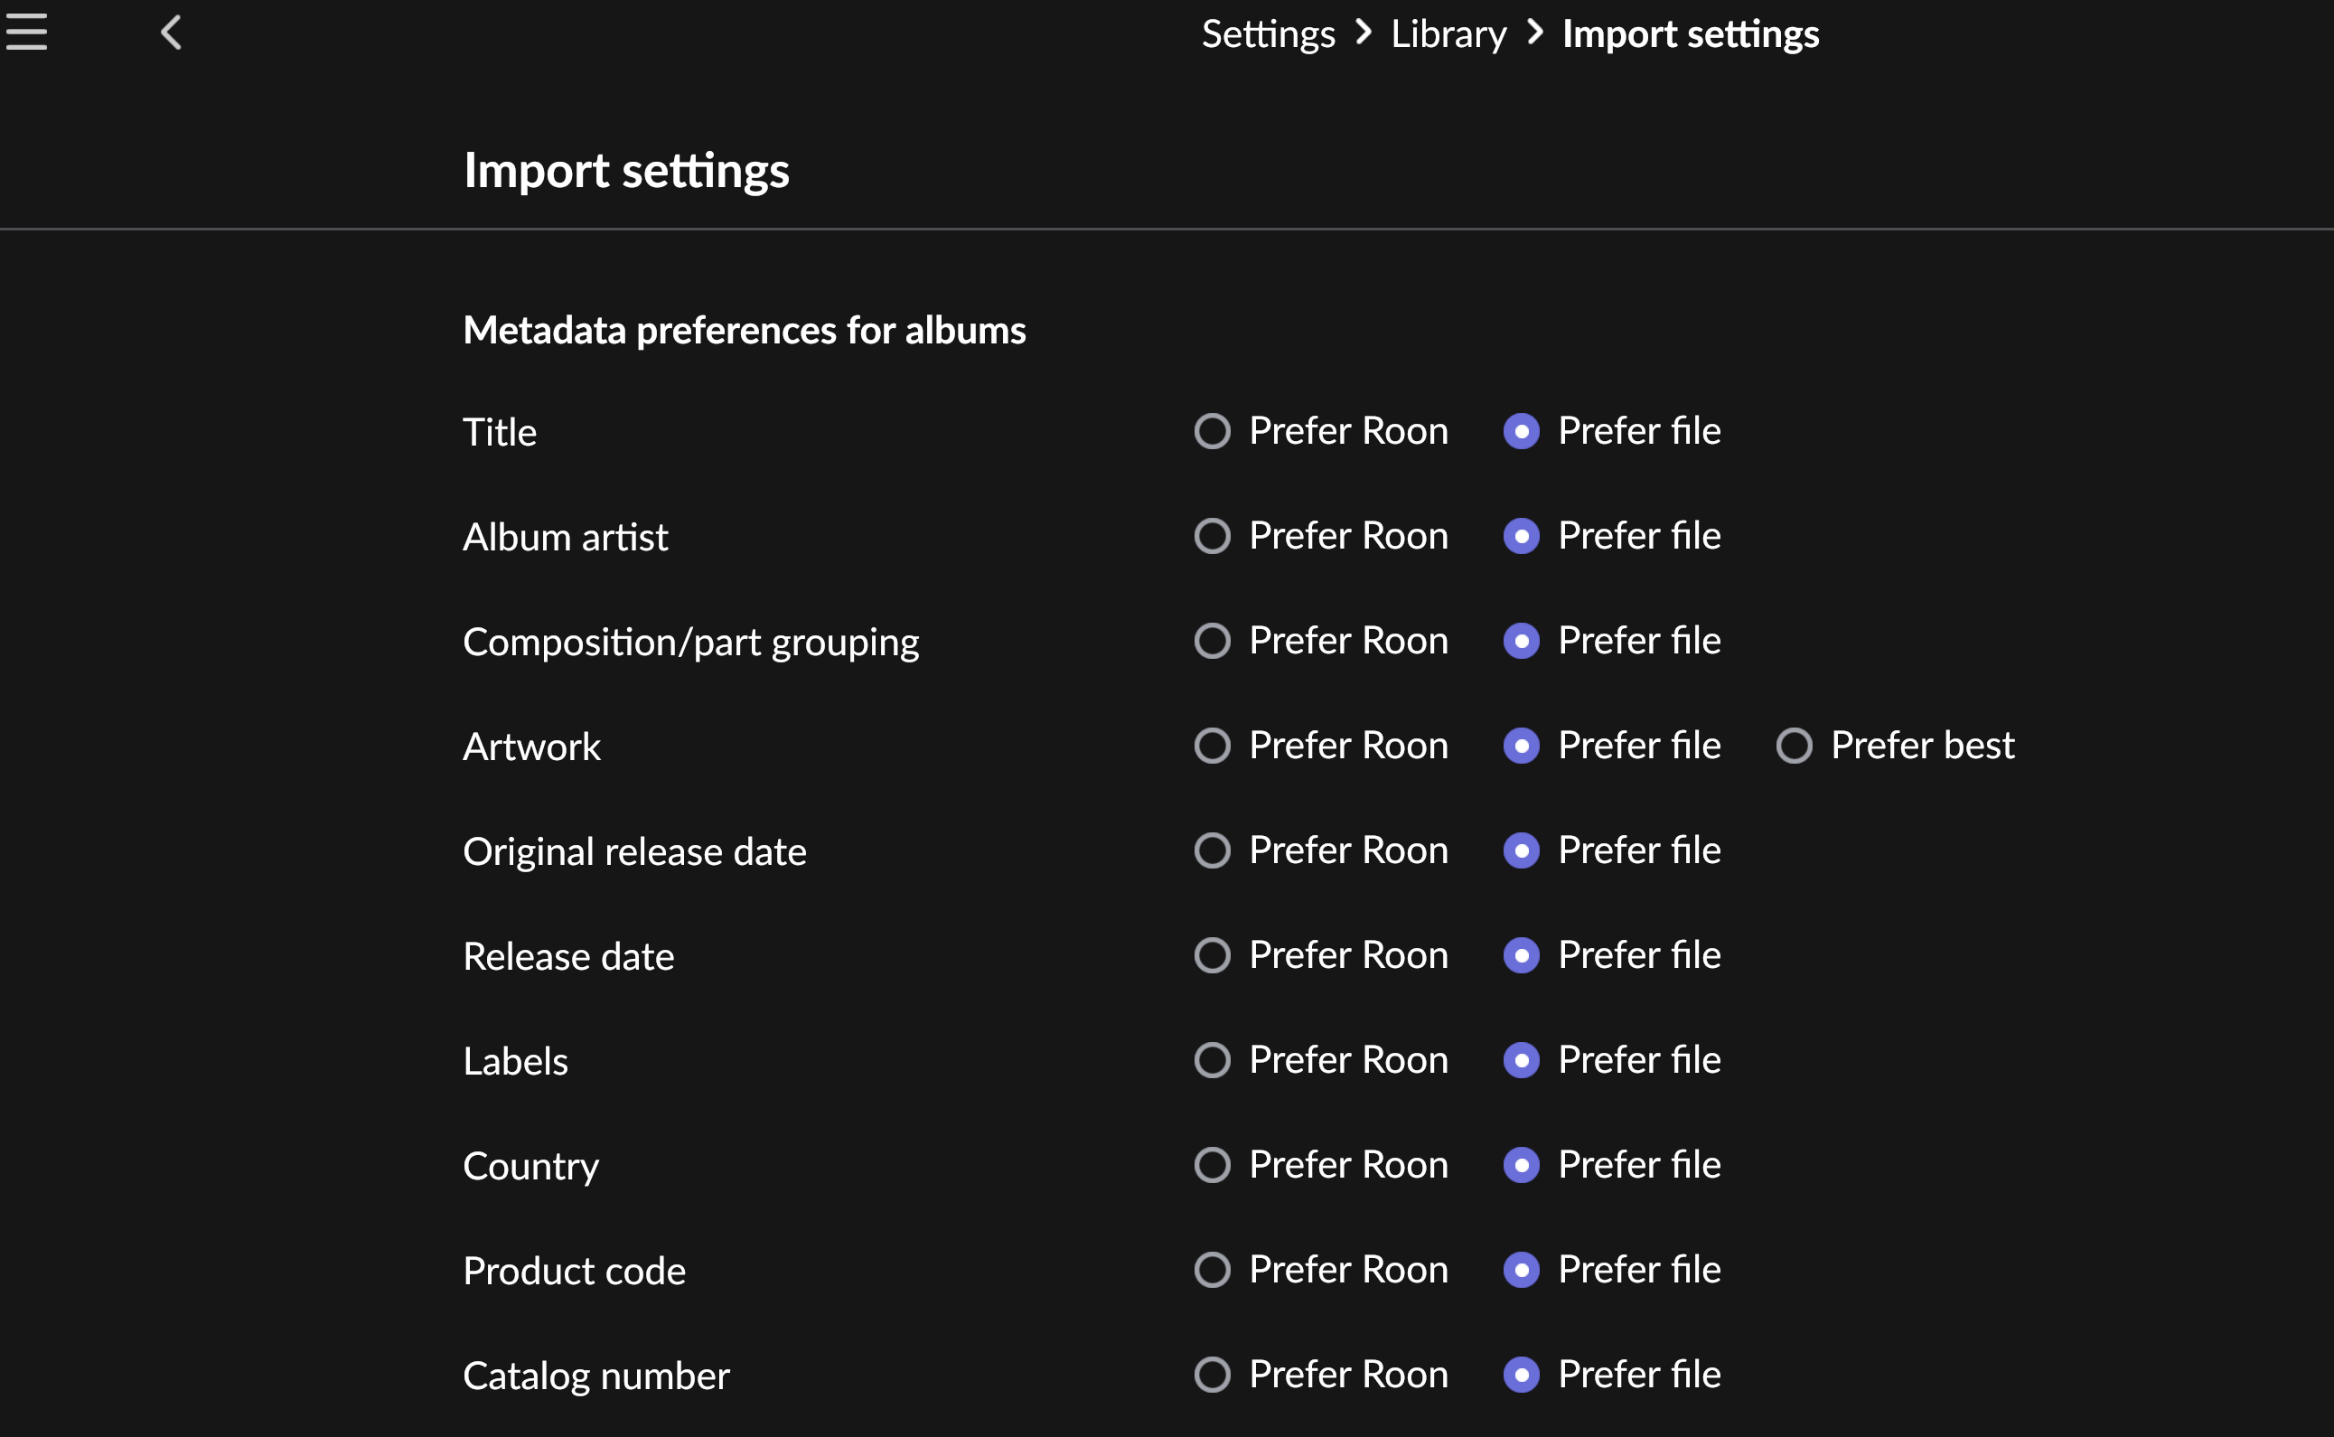Open the hamburger navigation menu
Screen dimensions: 2334x1437
[26, 33]
